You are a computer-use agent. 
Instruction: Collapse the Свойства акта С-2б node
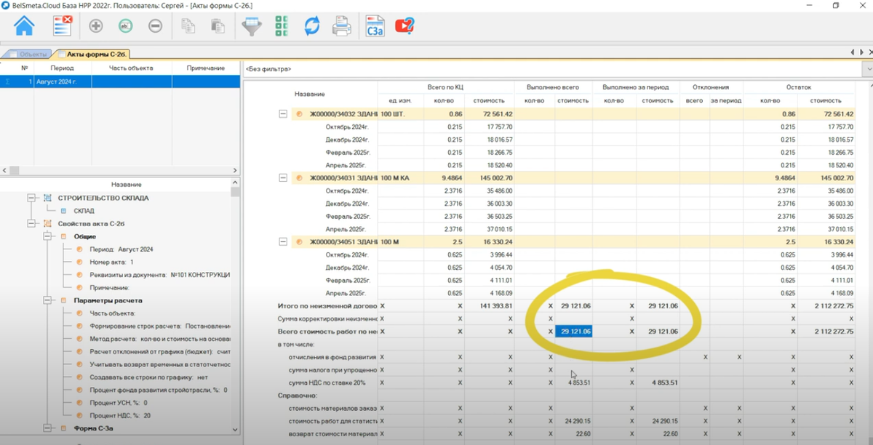[31, 223]
